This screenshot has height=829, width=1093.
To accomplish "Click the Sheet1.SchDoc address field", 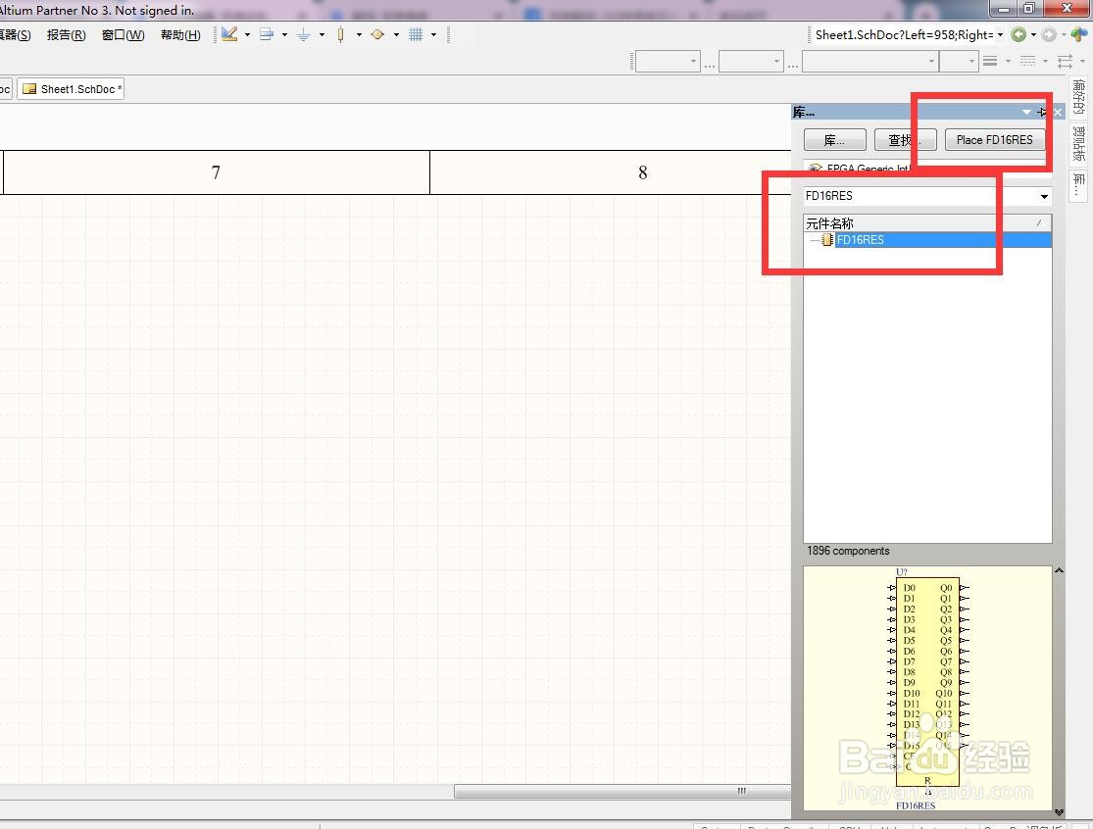I will coord(904,35).
